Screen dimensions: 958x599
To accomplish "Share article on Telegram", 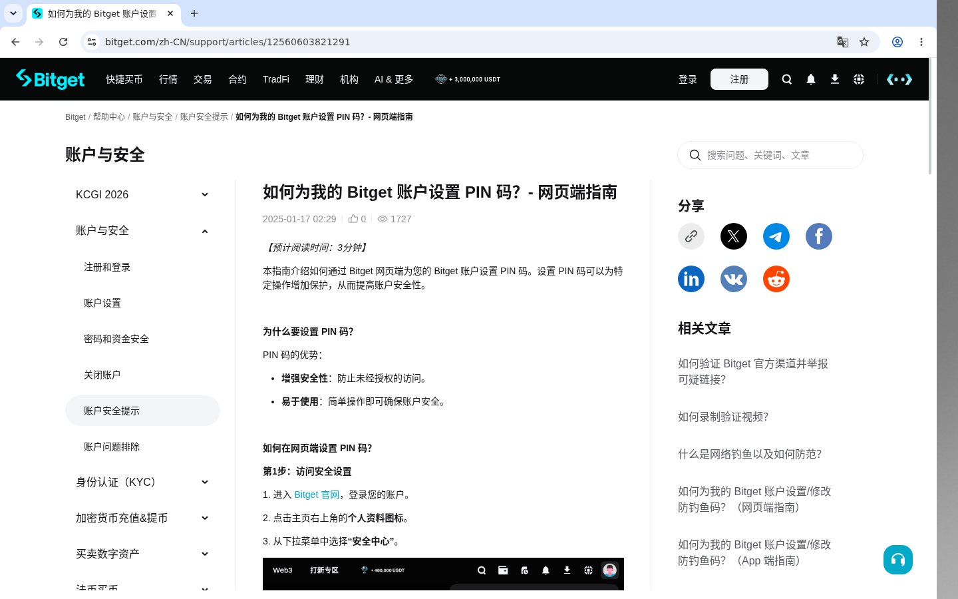I will click(776, 236).
